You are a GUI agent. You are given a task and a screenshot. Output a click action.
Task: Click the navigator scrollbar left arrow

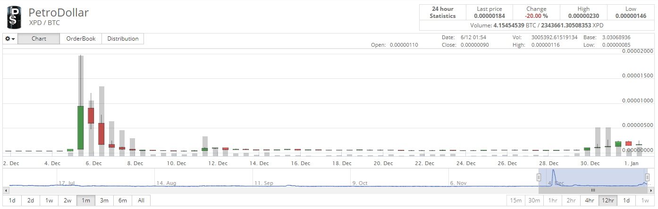(x=6, y=190)
